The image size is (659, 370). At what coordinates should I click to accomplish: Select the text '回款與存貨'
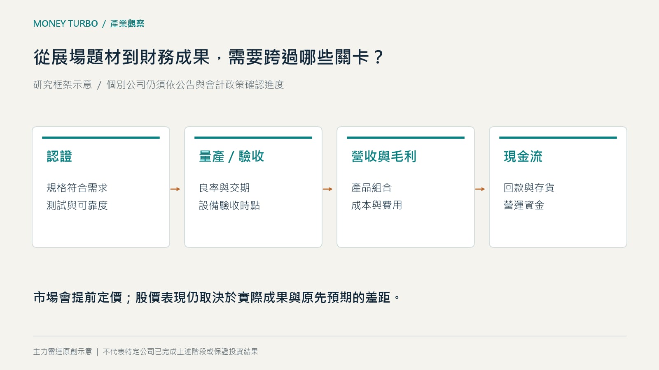coord(529,188)
